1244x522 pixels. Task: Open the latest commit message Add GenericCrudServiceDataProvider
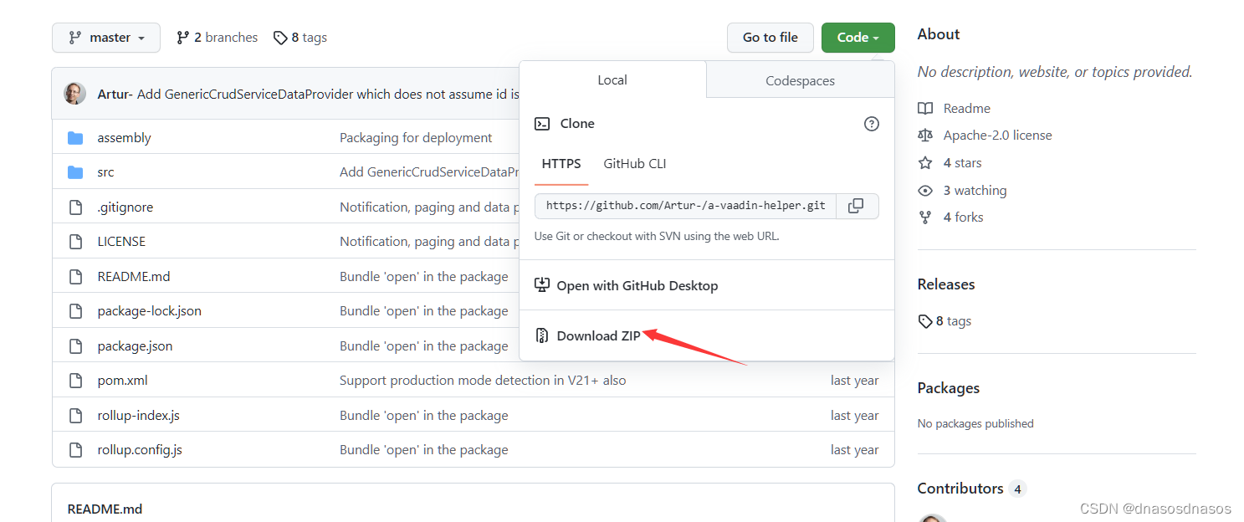pos(328,94)
